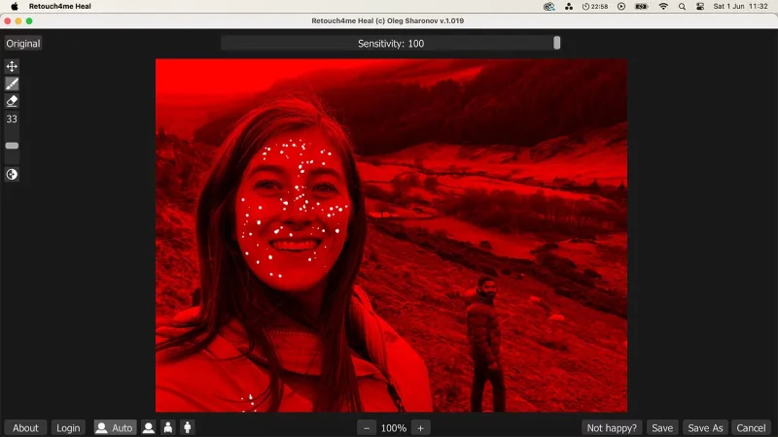This screenshot has height=437, width=778.
Task: Click the Login button
Action: coord(68,428)
